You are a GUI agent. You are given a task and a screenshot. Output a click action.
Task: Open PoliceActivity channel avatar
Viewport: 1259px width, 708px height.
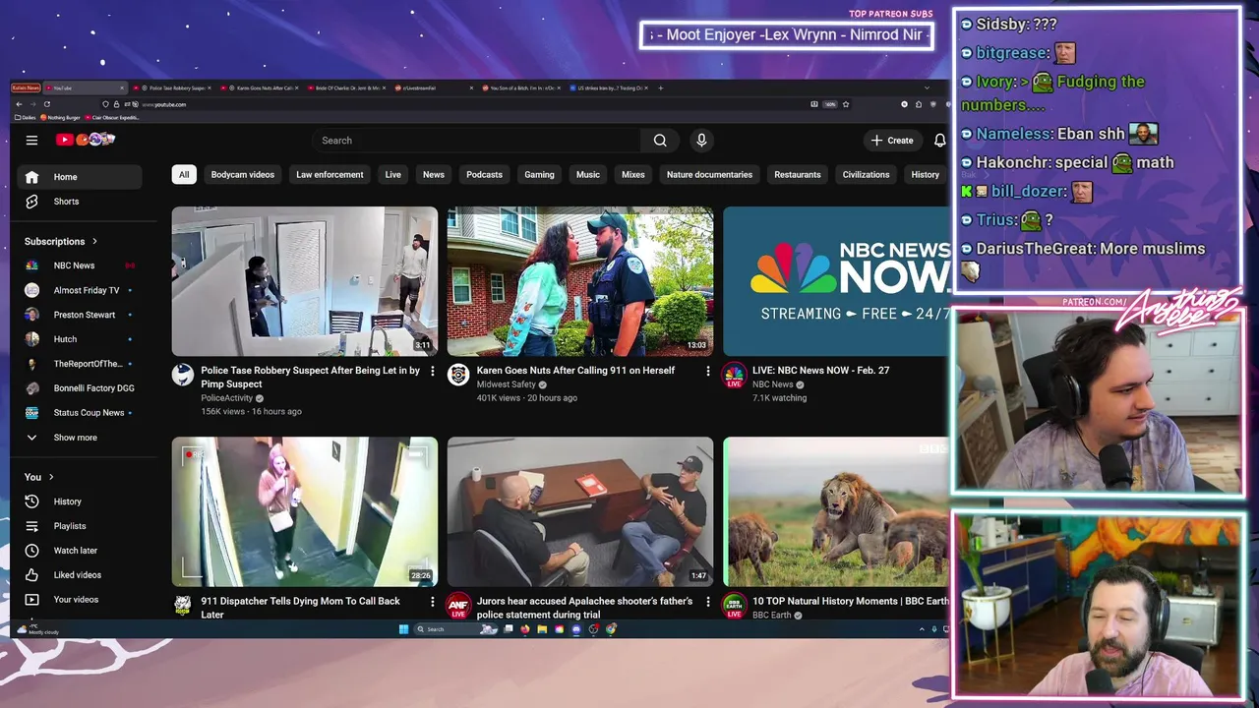(183, 375)
